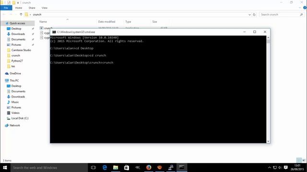Open Explorer help question mark icon
The height and width of the screenshot is (172, 307).
click(305, 8)
